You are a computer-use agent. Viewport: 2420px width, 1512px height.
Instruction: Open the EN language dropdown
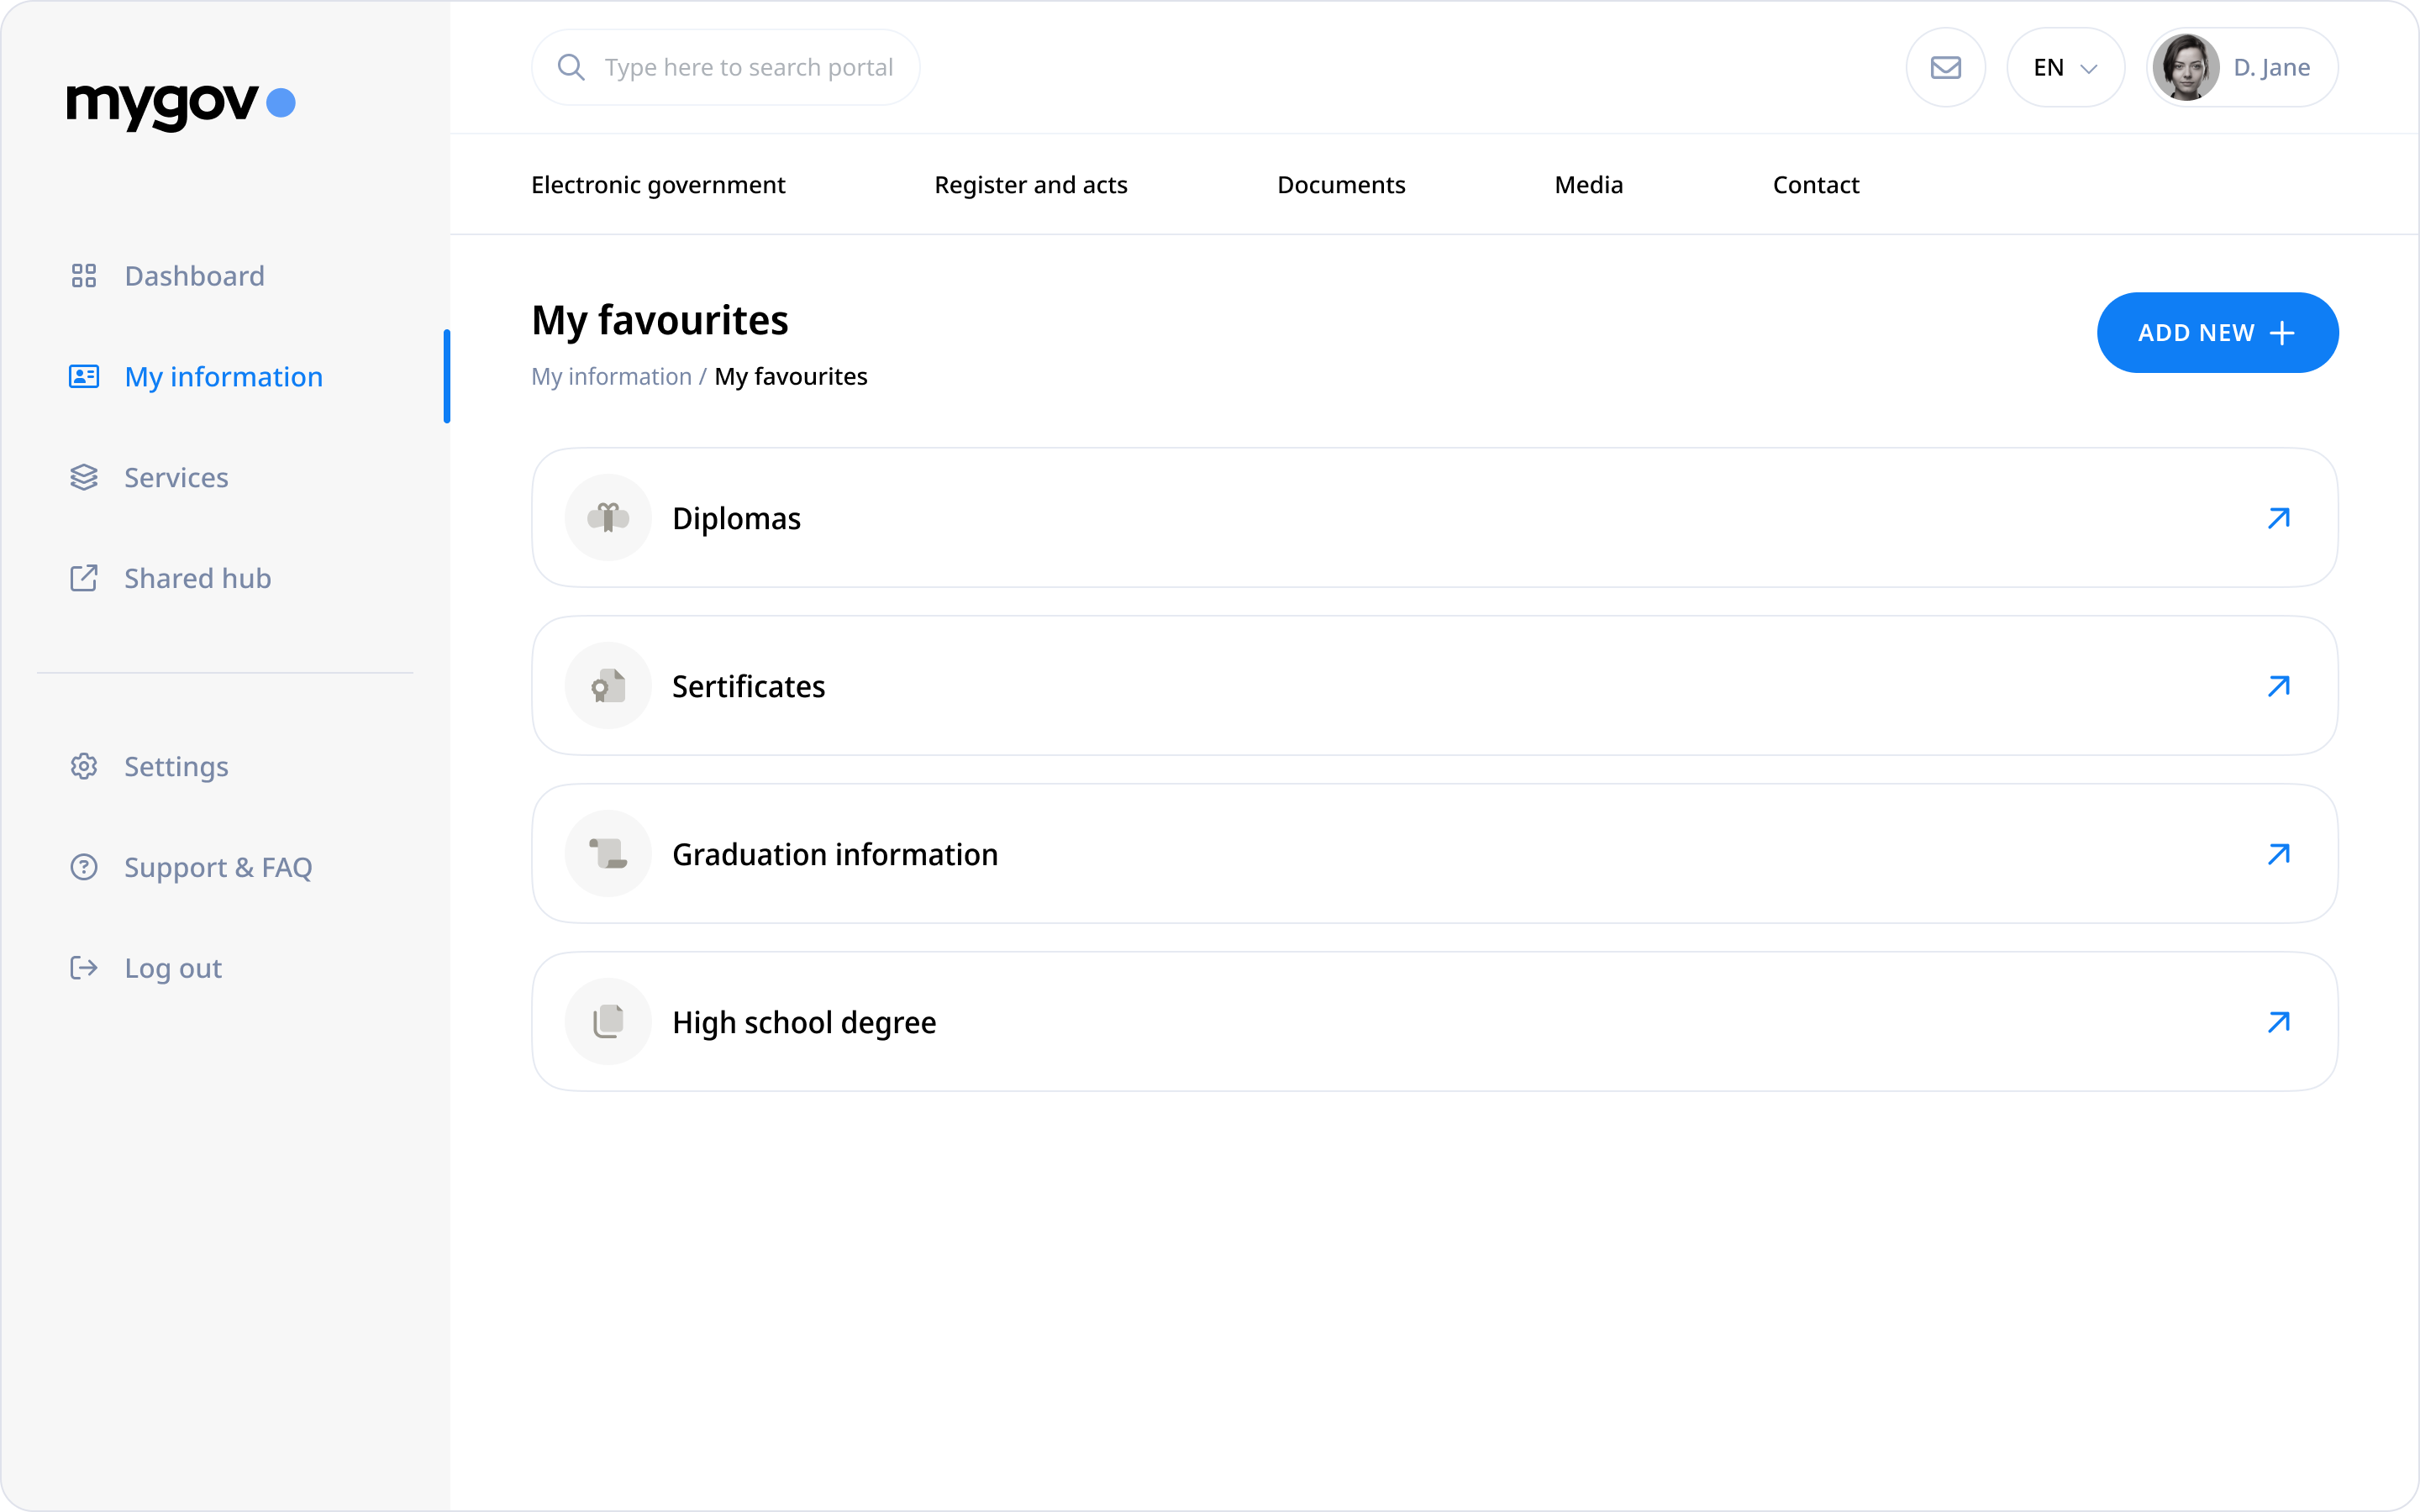(x=2064, y=67)
